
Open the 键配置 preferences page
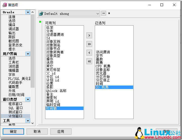coord(14,87)
